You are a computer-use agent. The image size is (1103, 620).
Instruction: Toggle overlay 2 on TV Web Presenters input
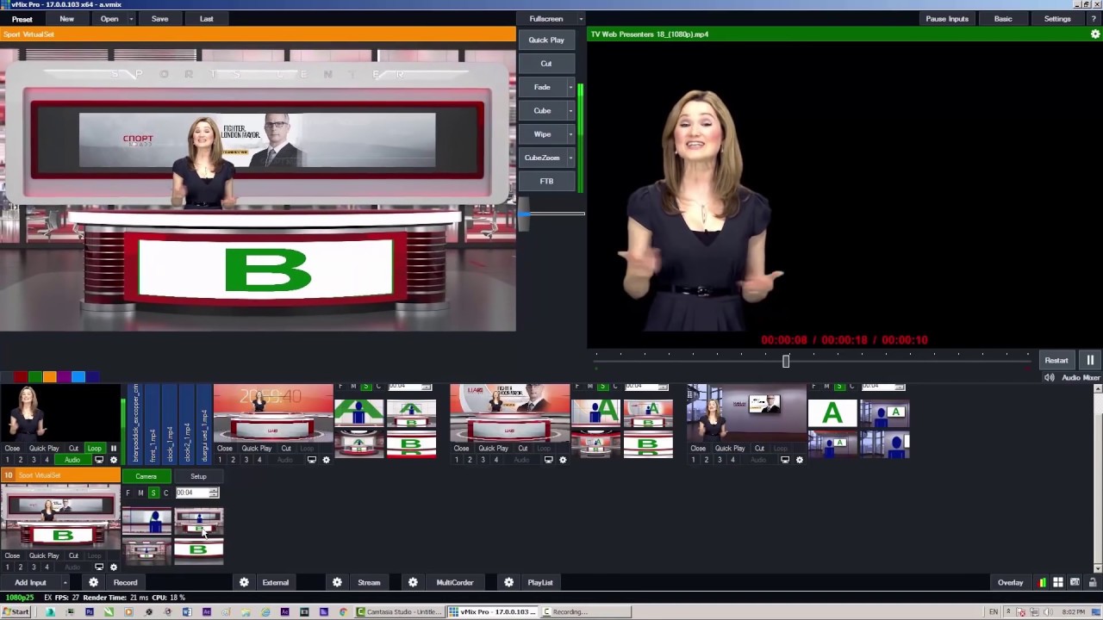(21, 460)
